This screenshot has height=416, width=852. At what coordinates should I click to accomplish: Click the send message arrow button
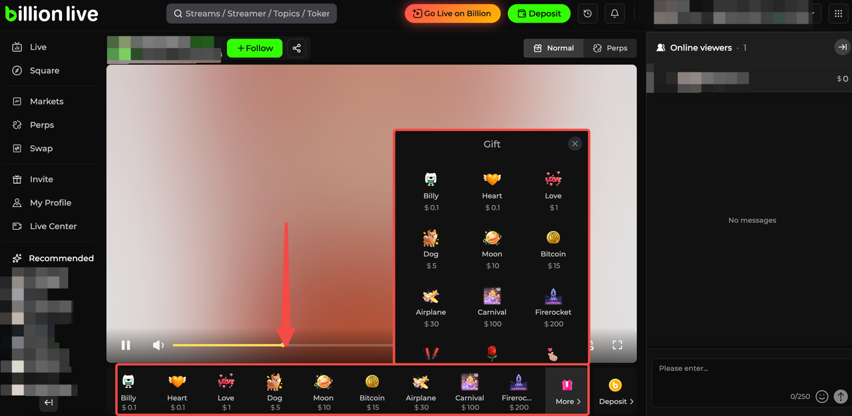pos(841,397)
